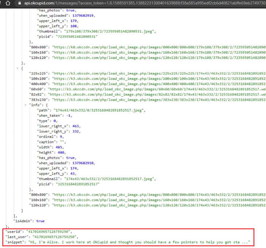This screenshot has width=266, height=248.
Task: Select the upper_left_y value 43
Action: click(x=72, y=173)
